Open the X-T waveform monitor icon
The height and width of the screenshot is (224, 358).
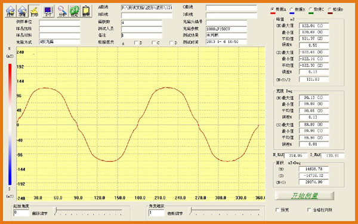pos(48,11)
